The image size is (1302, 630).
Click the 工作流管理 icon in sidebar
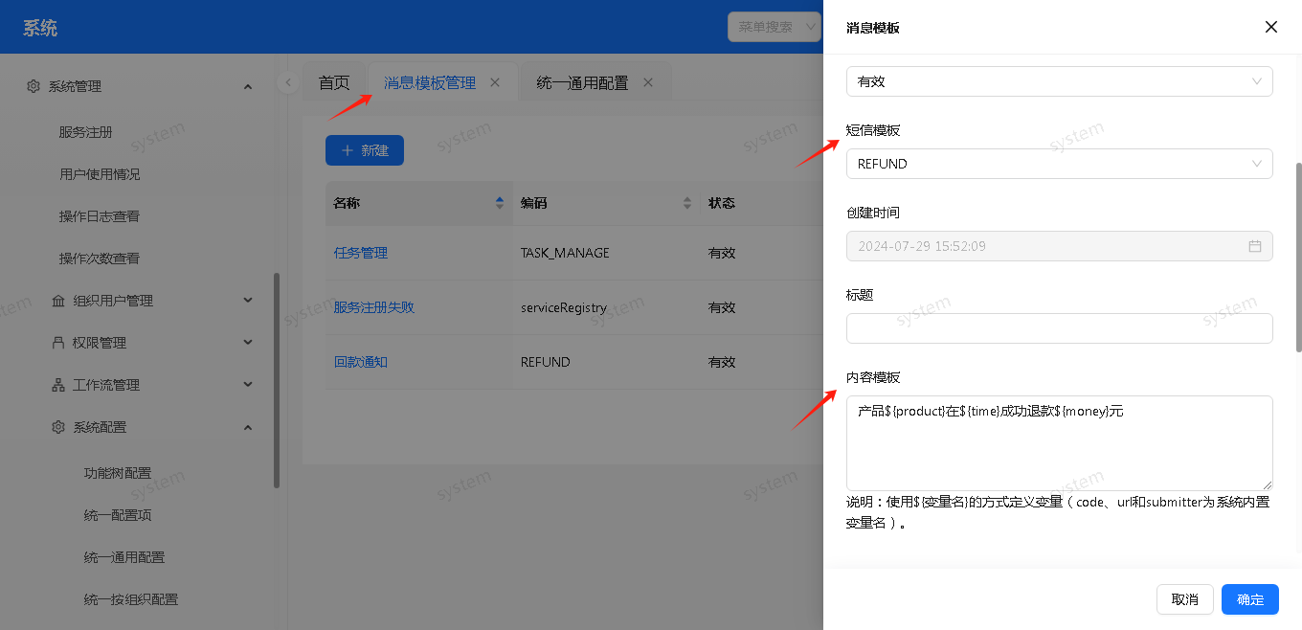(57, 385)
